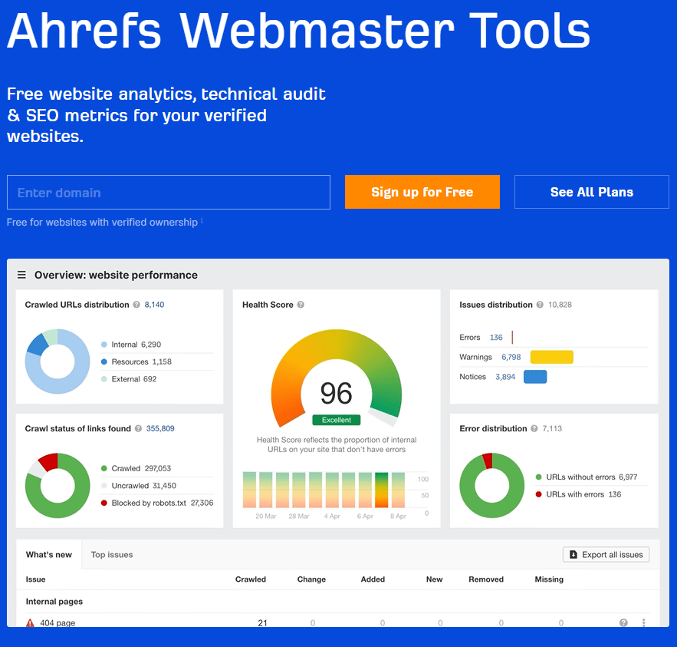This screenshot has width=677, height=647.
Task: Click the Crawled URLs distribution donut chart
Action: (58, 361)
